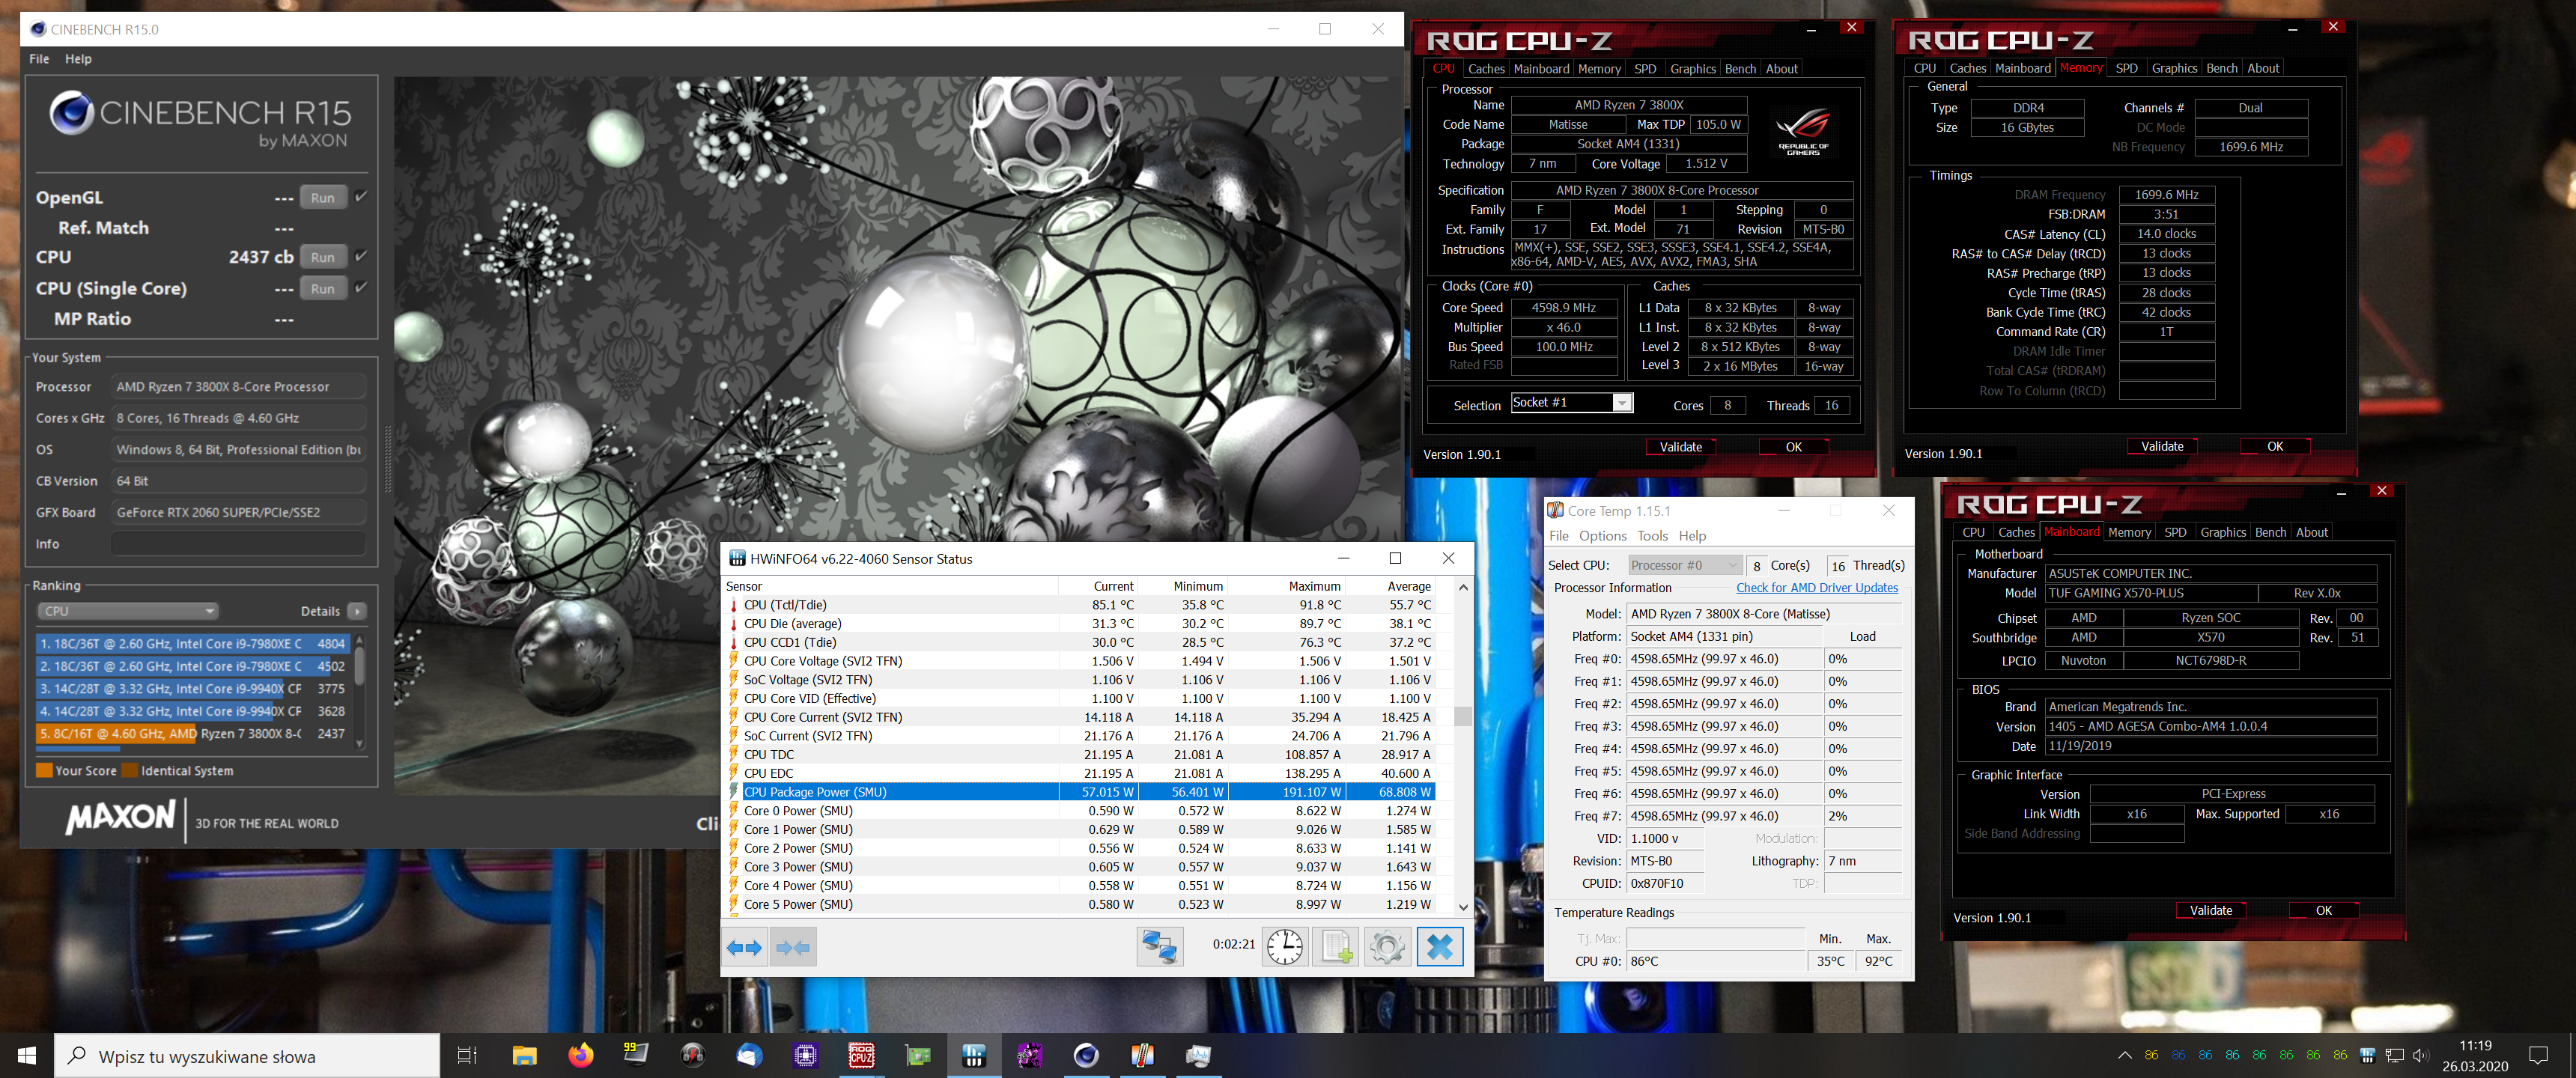Screen dimensions: 2576x1078
Task: Open the CPU ranking dropdown in Cinebench
Action: click(127, 611)
